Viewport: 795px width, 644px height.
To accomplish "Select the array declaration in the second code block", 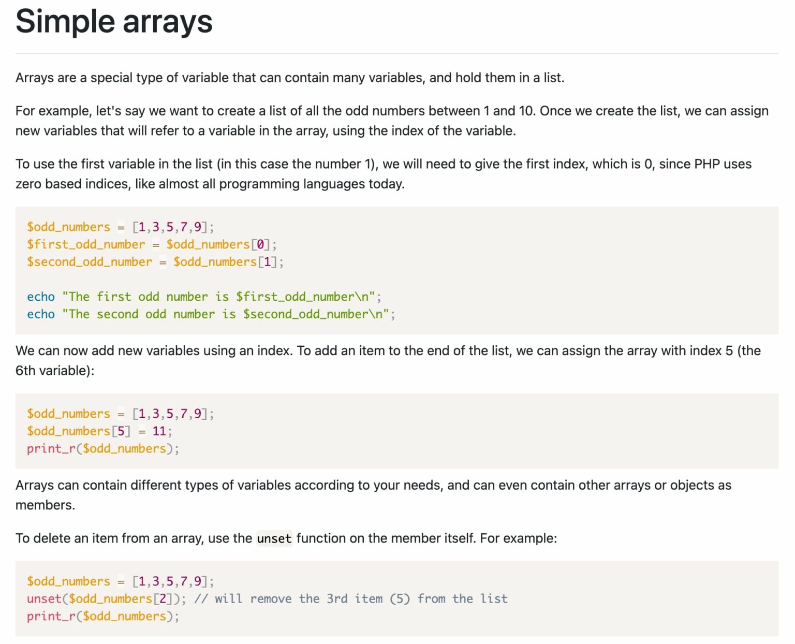I will click(x=120, y=414).
